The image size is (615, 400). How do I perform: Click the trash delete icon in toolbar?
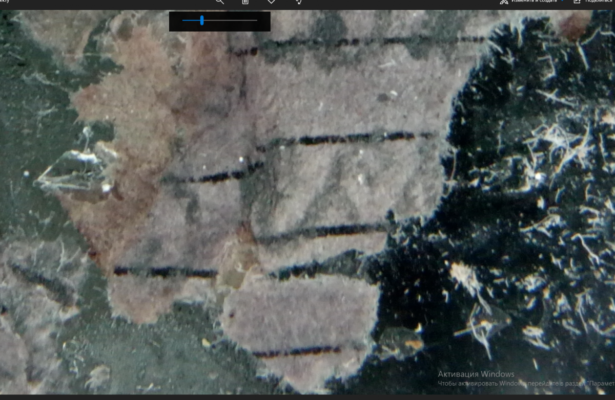click(x=245, y=2)
